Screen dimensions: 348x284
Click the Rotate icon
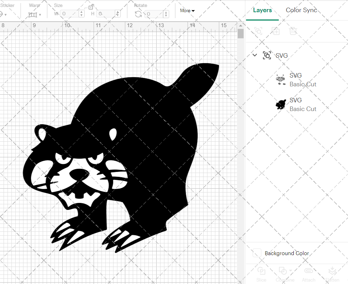(x=137, y=13)
